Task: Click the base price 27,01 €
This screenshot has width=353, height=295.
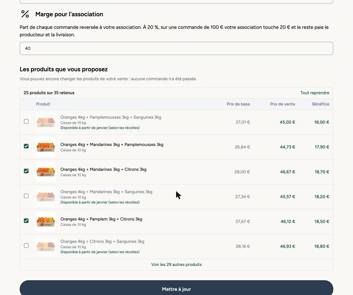Action: coord(243,122)
